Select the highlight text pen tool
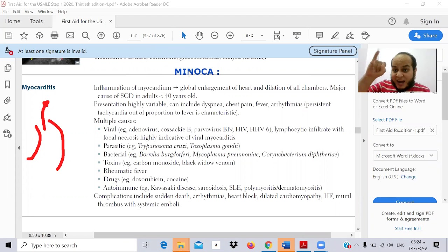This screenshot has width=448, height=252. [x=335, y=35]
